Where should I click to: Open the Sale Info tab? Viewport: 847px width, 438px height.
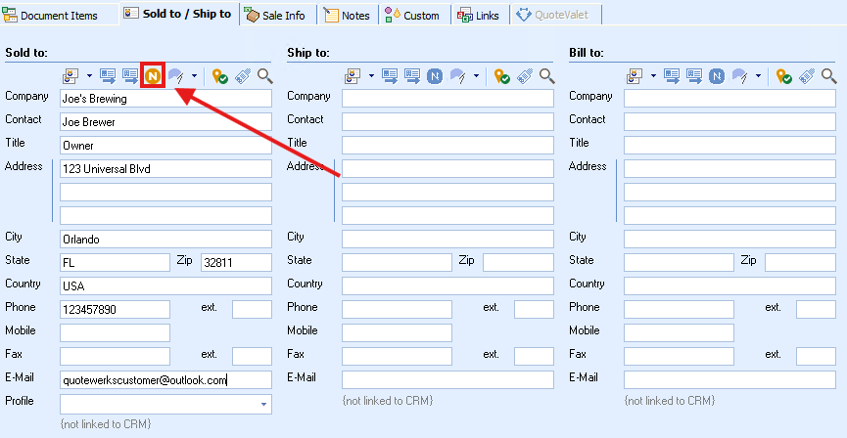click(276, 15)
